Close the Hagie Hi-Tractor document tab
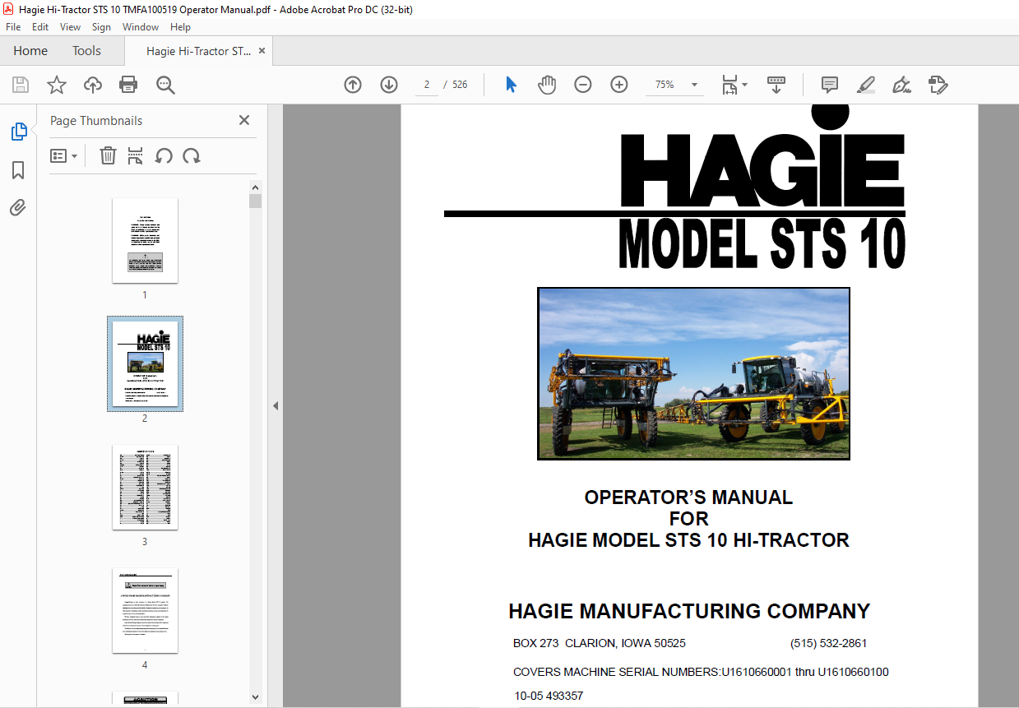 [262, 51]
